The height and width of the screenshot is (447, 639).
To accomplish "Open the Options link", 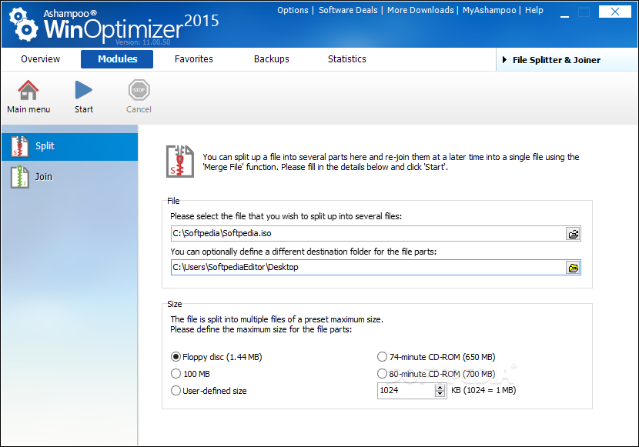I will (x=293, y=10).
